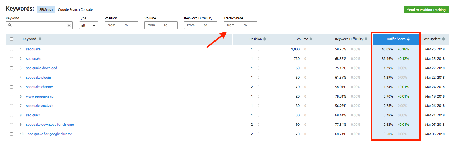Click the search magnifier icon in Keyword field
The width and height of the screenshot is (450, 141).
[x=10, y=25]
